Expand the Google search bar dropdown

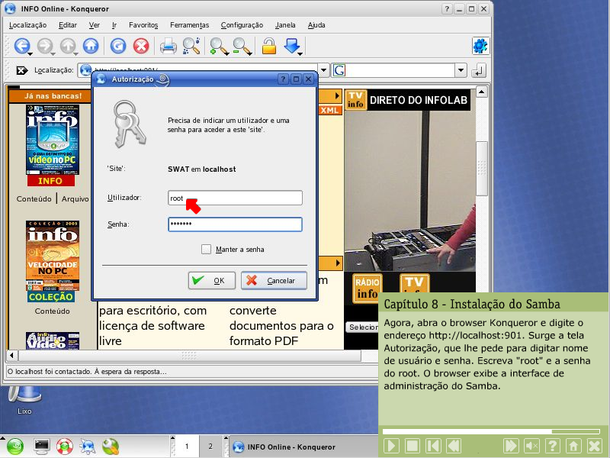pyautogui.click(x=461, y=70)
